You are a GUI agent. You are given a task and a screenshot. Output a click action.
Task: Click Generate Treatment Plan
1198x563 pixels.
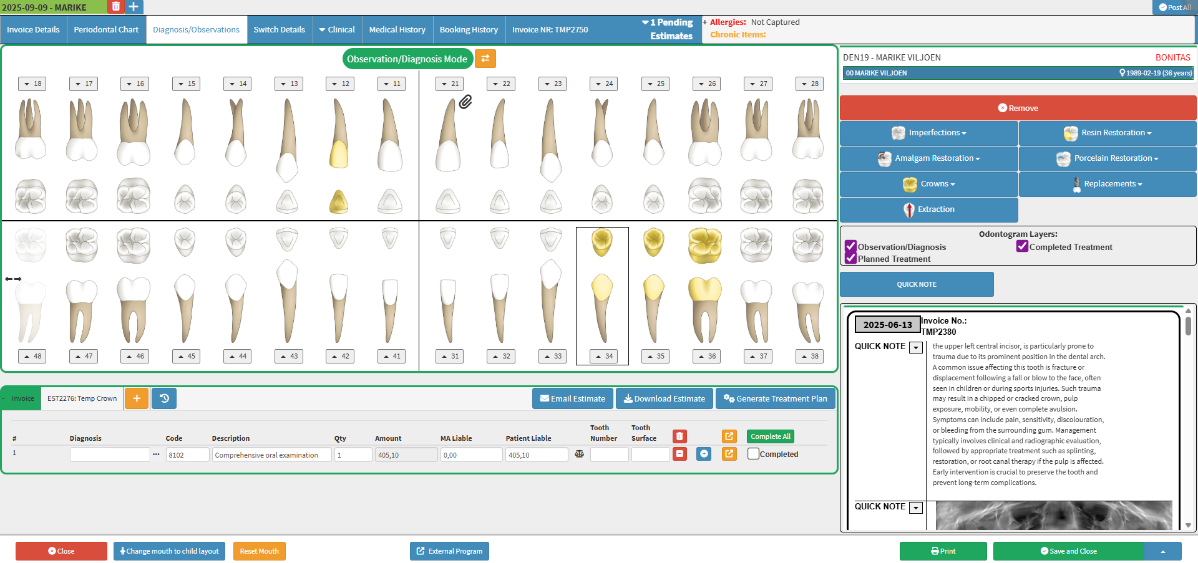775,398
